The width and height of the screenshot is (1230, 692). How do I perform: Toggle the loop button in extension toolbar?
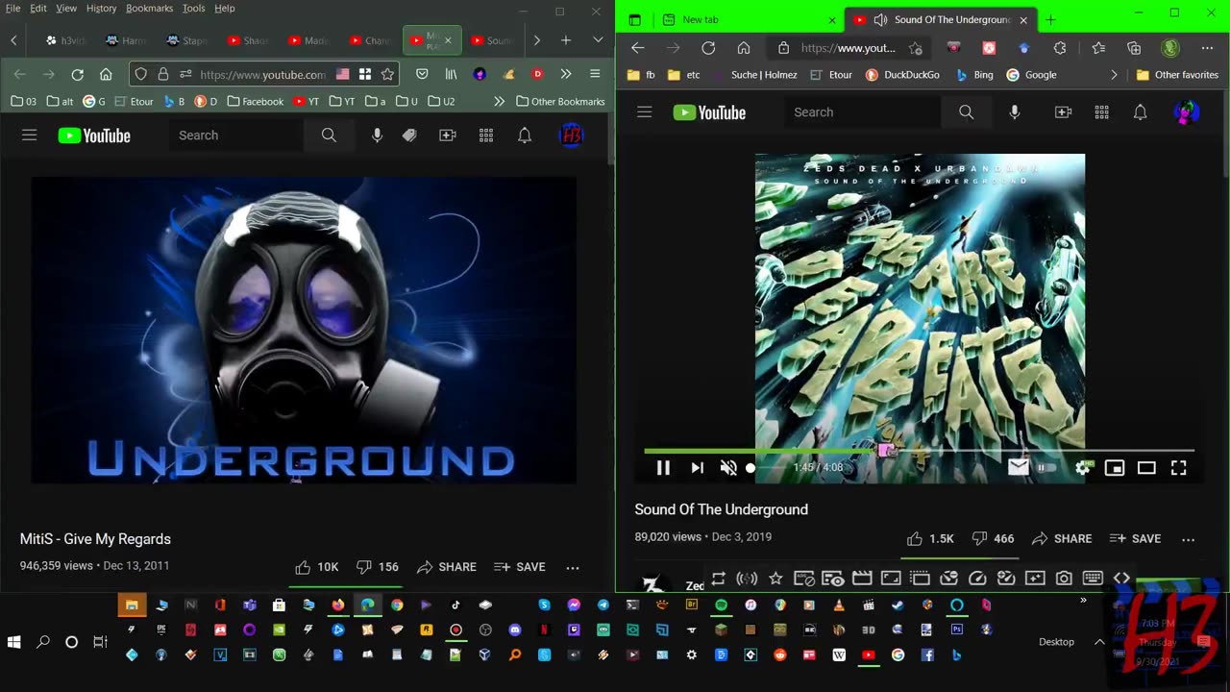[x=718, y=579]
